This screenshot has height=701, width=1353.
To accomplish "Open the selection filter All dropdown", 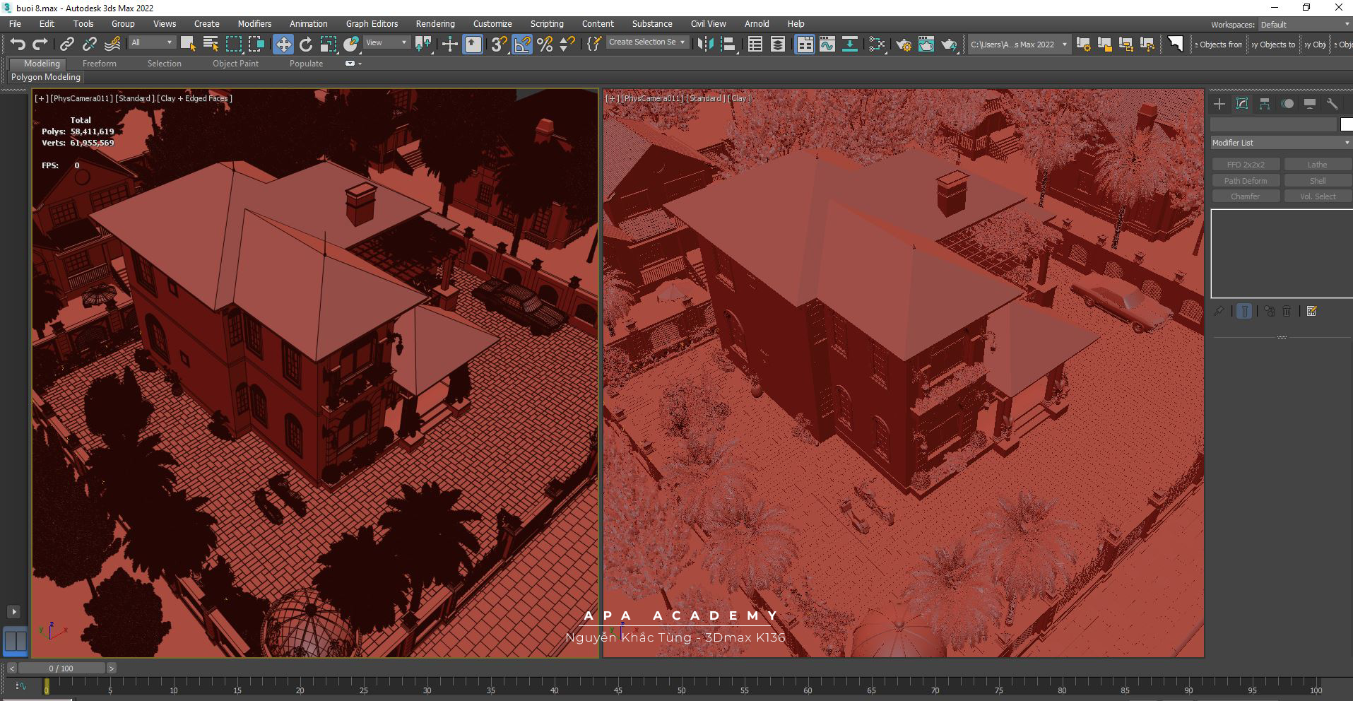I will click(x=151, y=43).
